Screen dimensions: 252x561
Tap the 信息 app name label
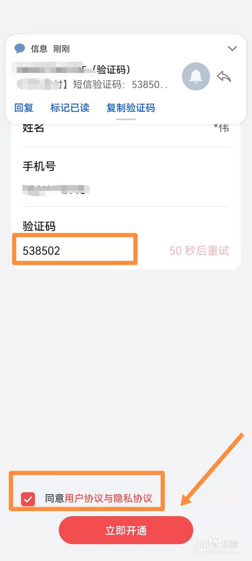pyautogui.click(x=39, y=49)
